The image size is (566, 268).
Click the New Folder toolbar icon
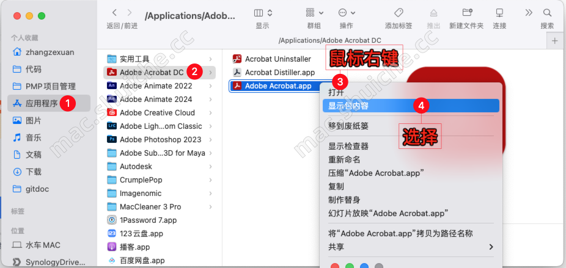click(467, 13)
